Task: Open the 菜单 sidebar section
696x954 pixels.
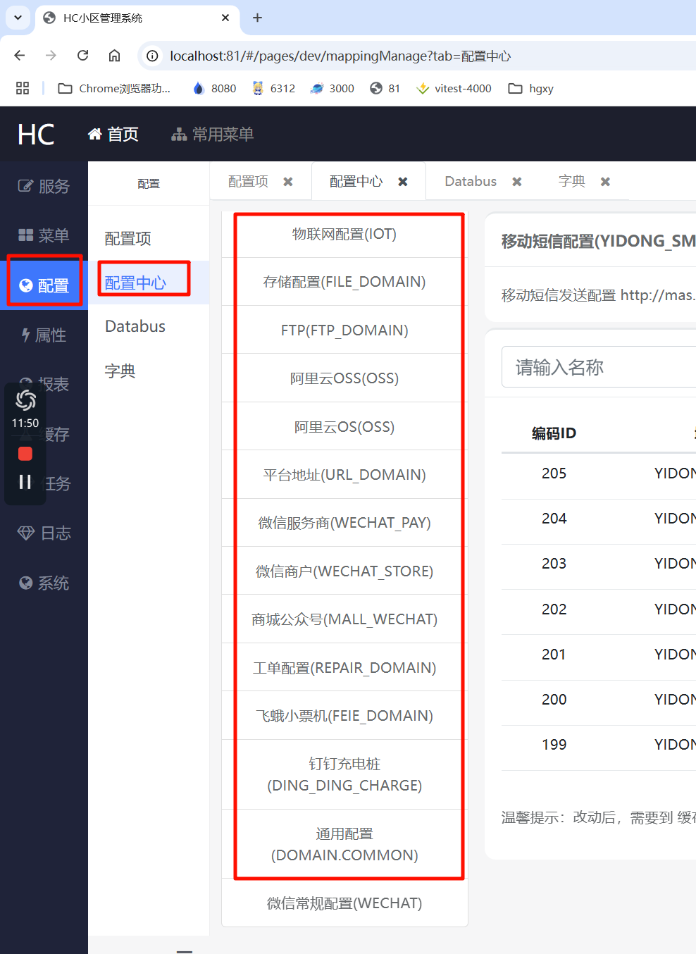Action: point(44,235)
